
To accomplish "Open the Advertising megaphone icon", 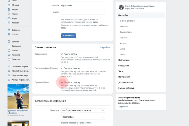I will coord(9,55).
